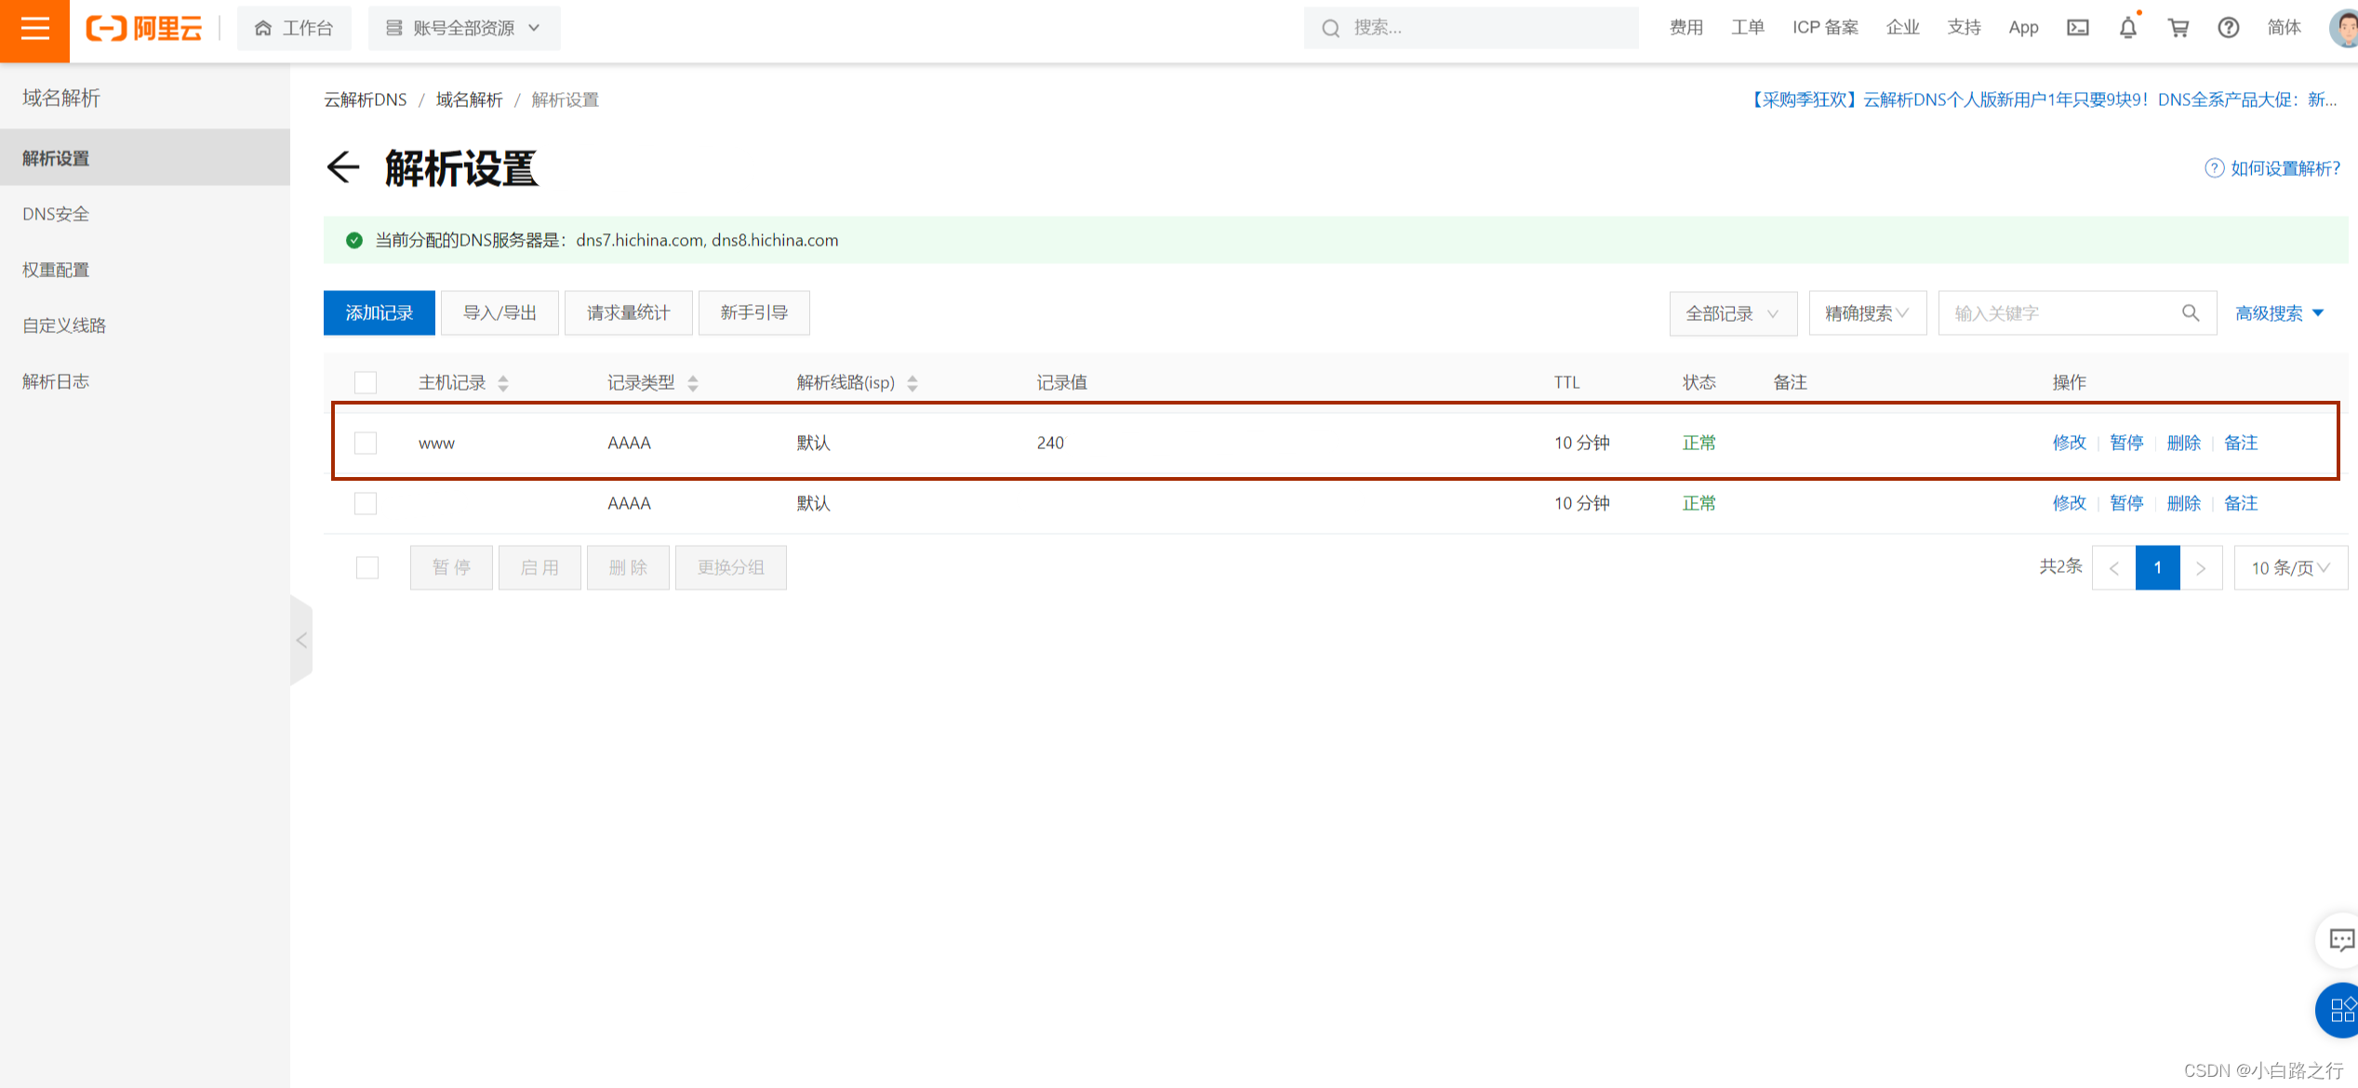This screenshot has width=2358, height=1088.
Task: Check the second AAAA record checkbox
Action: pos(366,503)
